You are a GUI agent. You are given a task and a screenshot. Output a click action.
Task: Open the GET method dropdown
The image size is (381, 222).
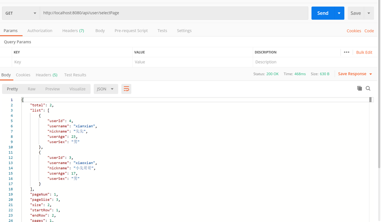[x=21, y=13]
